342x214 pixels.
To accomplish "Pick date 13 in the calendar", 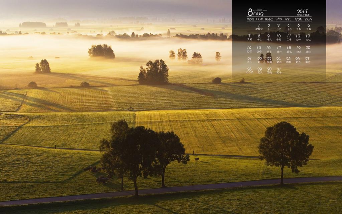I will click(x=308, y=36).
